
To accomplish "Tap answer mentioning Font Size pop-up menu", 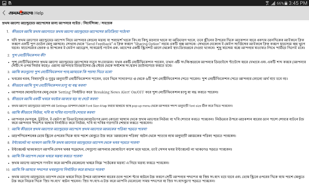I will pos(122,106).
